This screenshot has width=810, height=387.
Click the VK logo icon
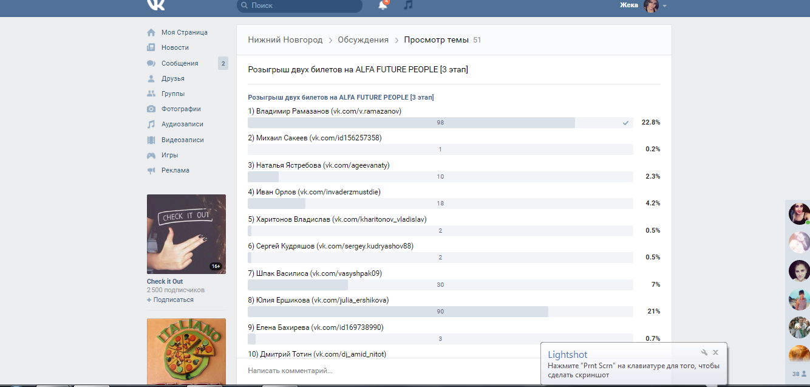click(x=155, y=4)
